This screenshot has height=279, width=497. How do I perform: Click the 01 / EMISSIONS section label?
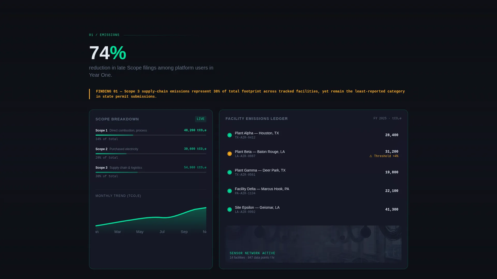pos(104,35)
